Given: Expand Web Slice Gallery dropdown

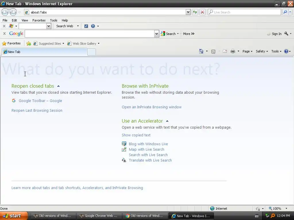Looking at the screenshot, I should click(98, 44).
